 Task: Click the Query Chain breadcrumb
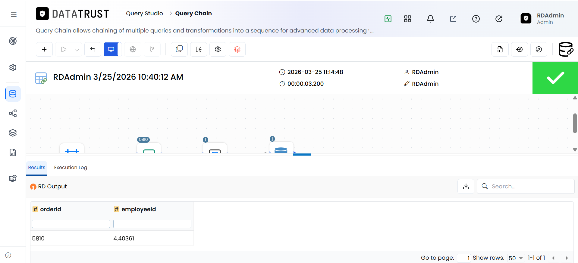[x=193, y=14]
